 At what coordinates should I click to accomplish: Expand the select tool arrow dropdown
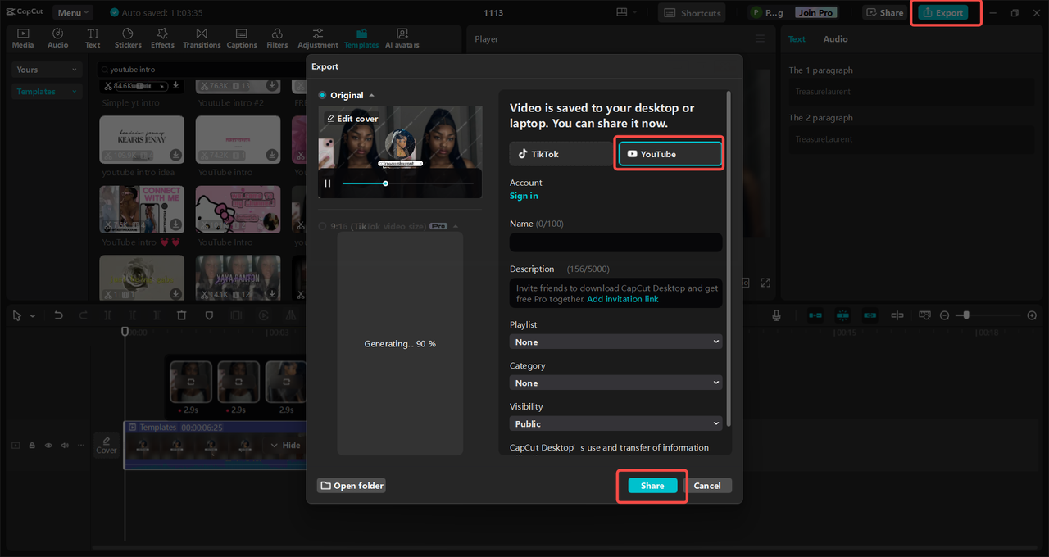click(32, 316)
